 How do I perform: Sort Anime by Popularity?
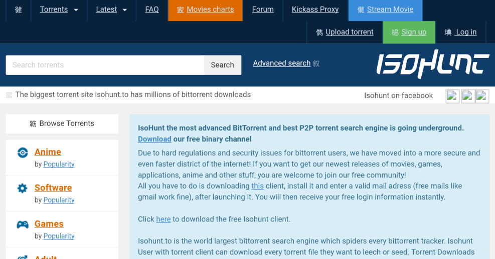[x=59, y=164]
